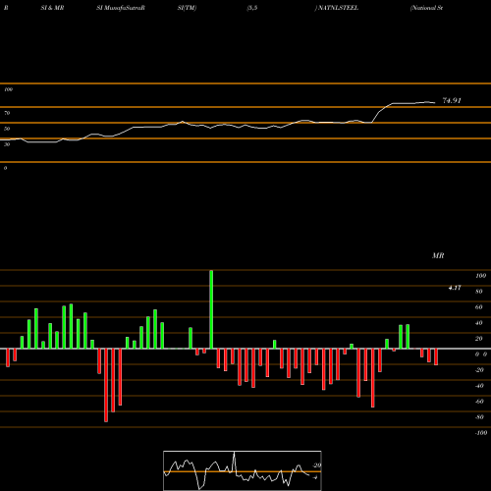Click the '40' label on MR axis
Image resolution: width=491 pixels, height=491 pixels.
pos(479,323)
